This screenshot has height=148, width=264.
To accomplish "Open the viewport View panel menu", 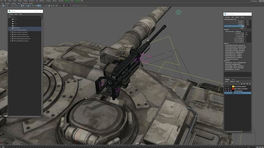I will (x=2, y=4).
